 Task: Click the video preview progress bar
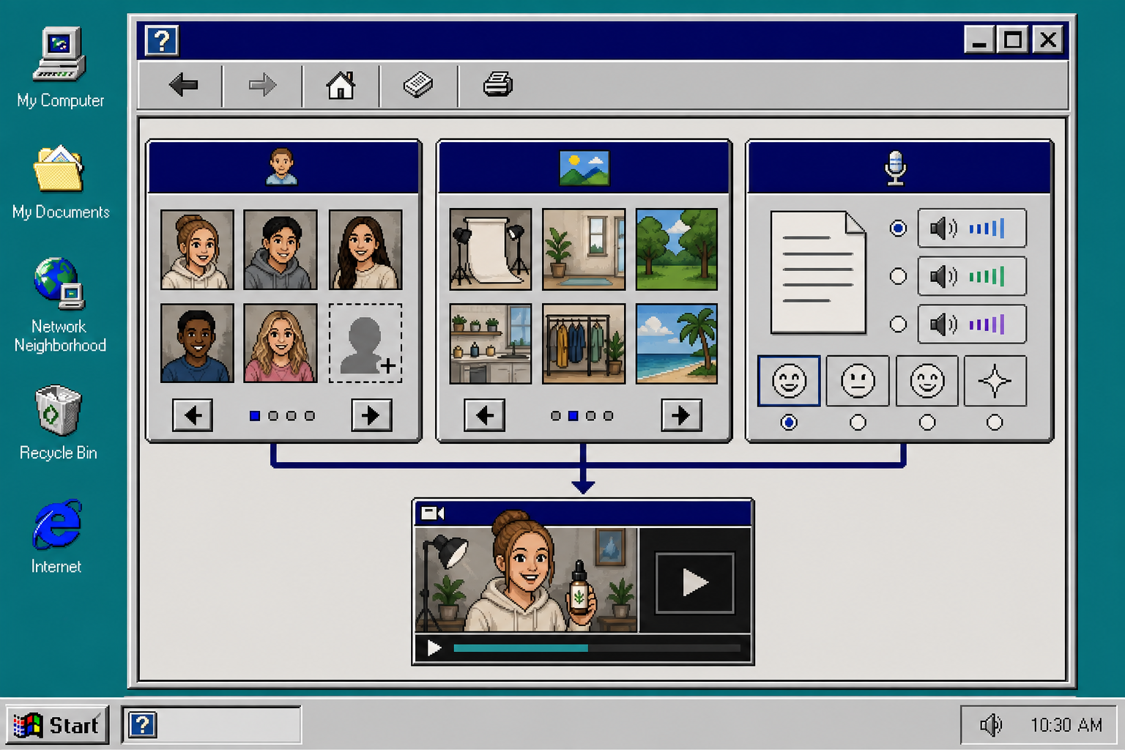coord(597,648)
